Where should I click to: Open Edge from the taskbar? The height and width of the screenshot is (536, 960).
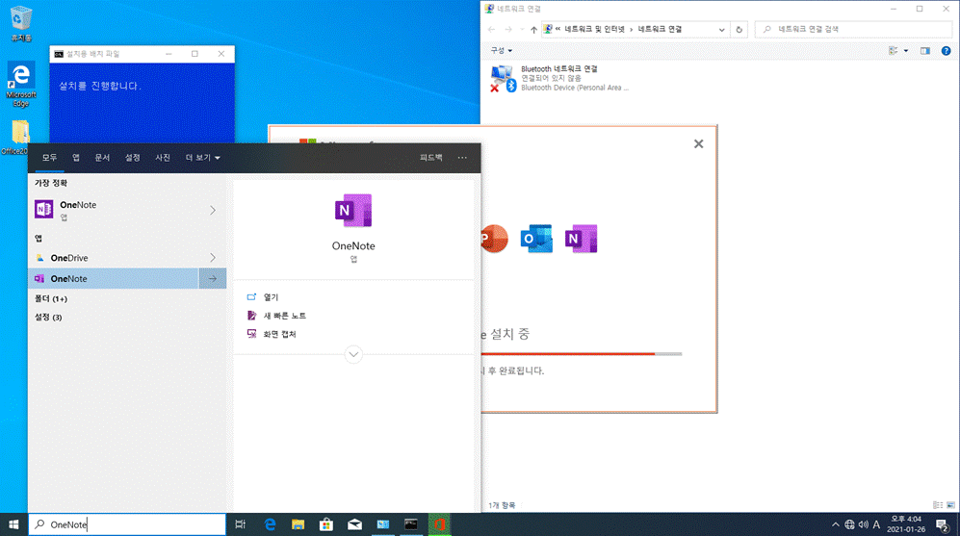(270, 524)
